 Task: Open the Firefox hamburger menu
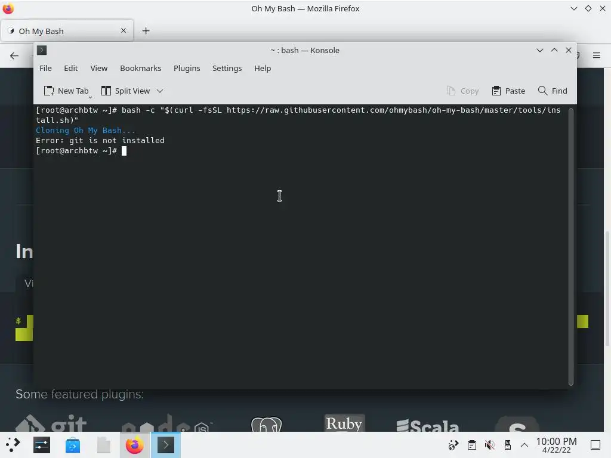coord(597,55)
